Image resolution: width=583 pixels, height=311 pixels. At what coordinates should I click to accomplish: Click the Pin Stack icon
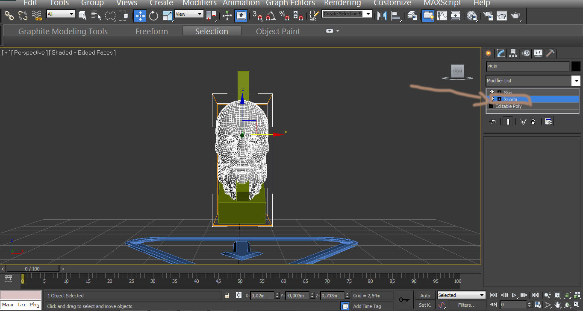point(493,122)
